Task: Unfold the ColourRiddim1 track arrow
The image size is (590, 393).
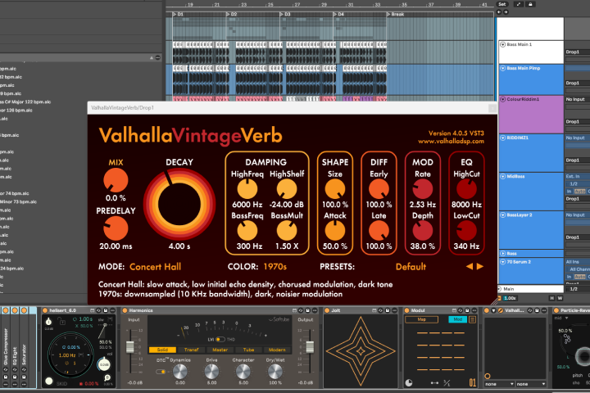Action: click(x=502, y=99)
